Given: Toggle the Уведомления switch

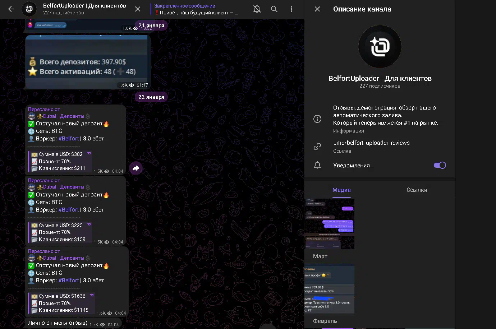Looking at the screenshot, I should pos(440,165).
